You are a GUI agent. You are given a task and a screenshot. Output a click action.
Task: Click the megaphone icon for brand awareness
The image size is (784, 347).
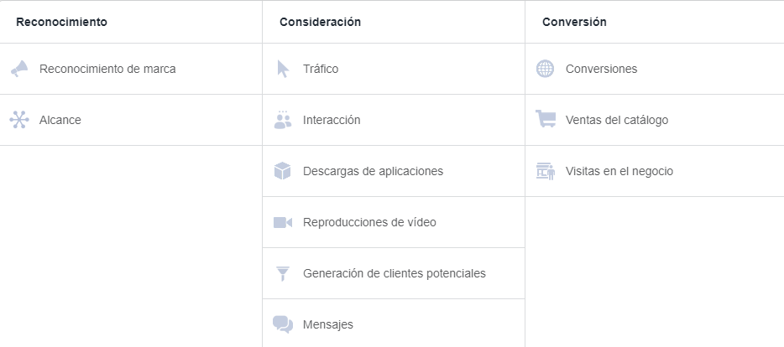pyautogui.click(x=19, y=69)
